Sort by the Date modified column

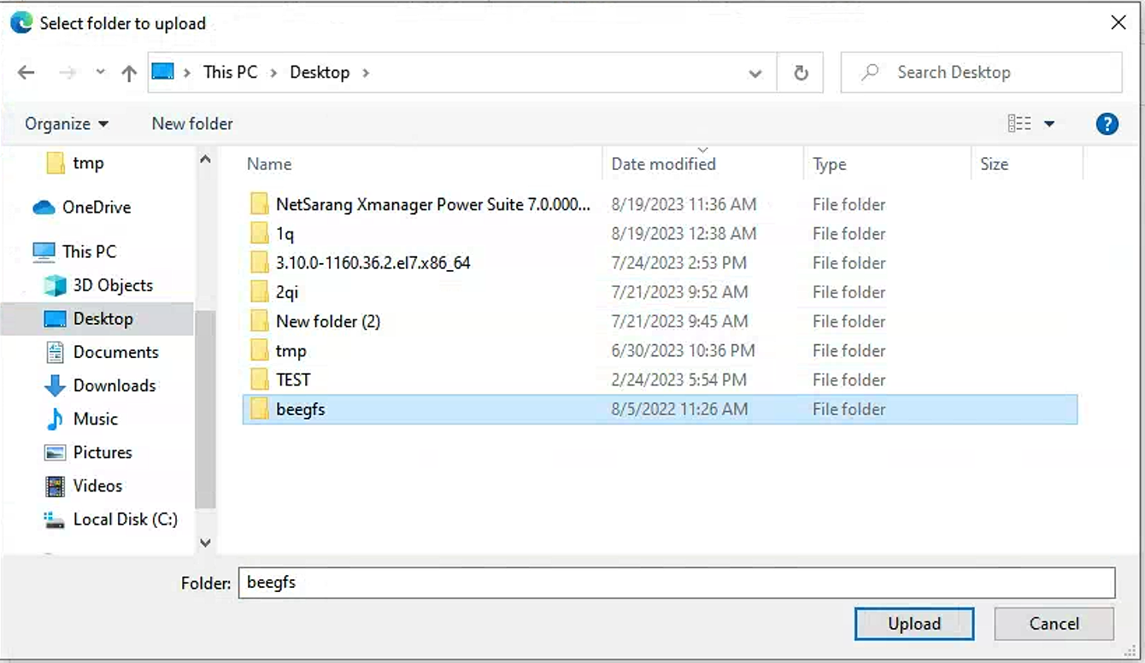pos(664,164)
